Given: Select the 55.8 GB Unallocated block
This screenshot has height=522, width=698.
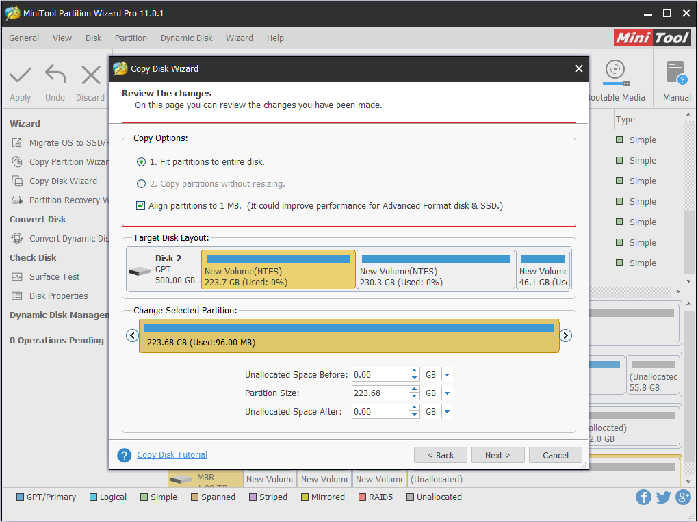Looking at the screenshot, I should click(653, 375).
